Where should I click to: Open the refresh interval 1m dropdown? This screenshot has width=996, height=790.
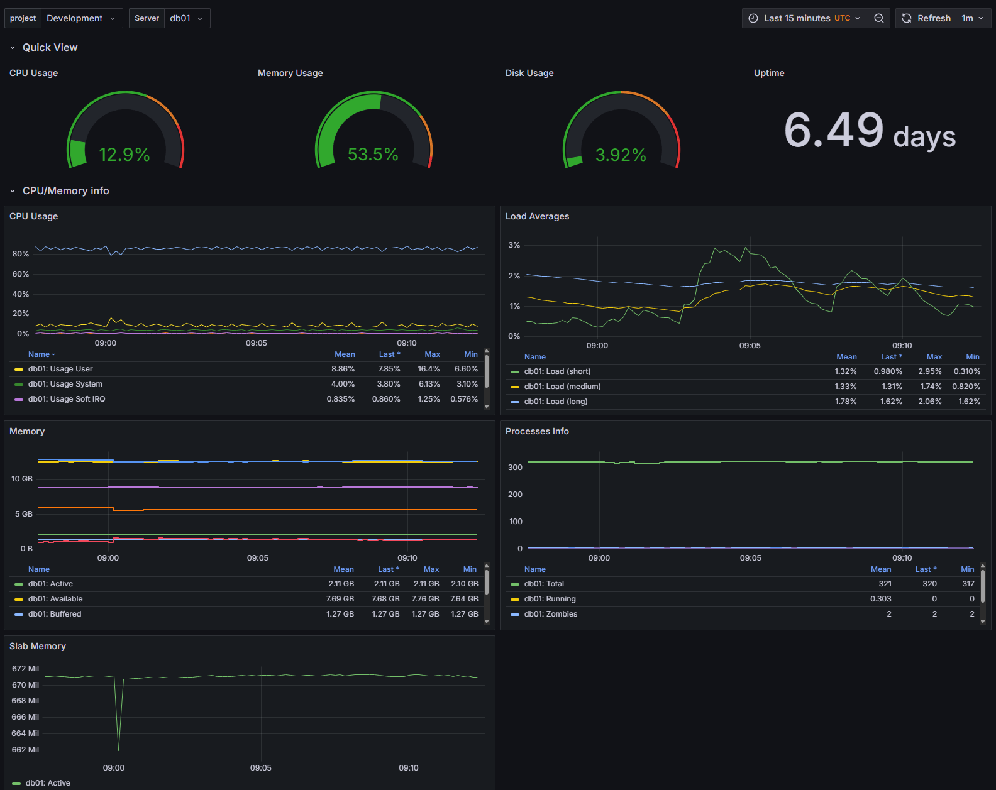click(973, 18)
